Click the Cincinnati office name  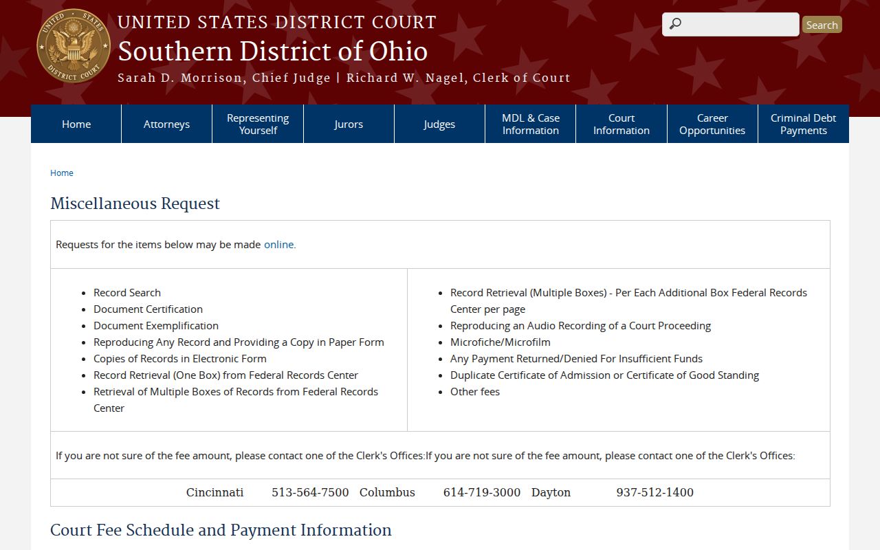coord(215,492)
